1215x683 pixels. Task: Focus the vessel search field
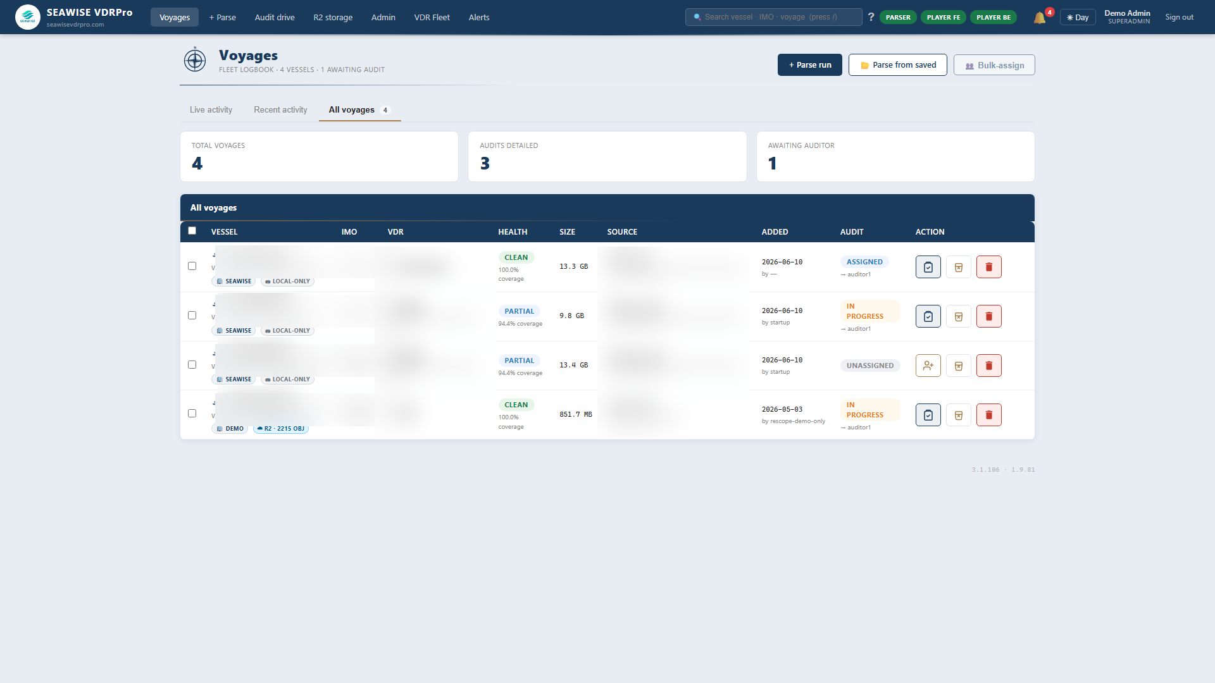point(773,17)
